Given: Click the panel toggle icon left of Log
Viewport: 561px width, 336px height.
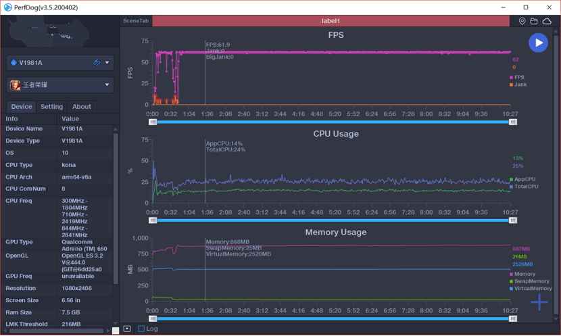Looking at the screenshot, I should click(127, 329).
